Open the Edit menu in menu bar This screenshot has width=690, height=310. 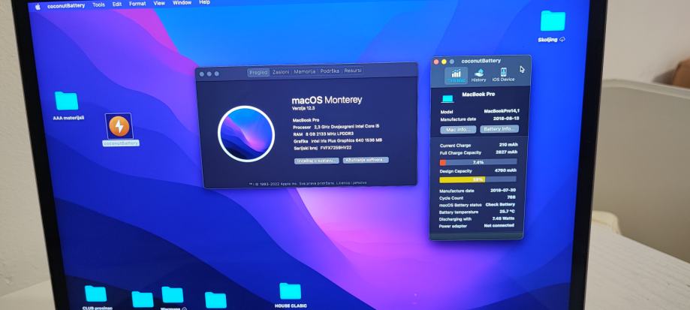click(x=117, y=4)
